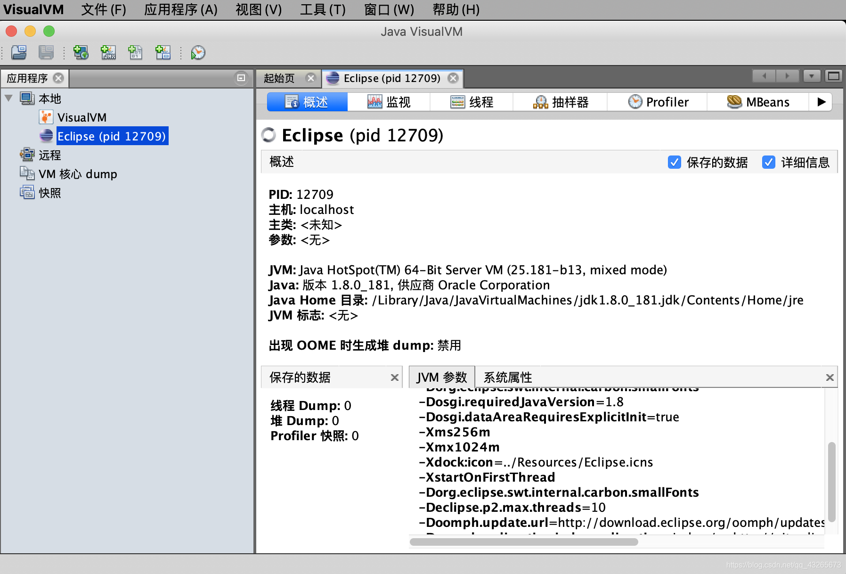Screen dimensions: 846x574
Task: Switch to the 监视 monitor tab
Action: coord(389,102)
